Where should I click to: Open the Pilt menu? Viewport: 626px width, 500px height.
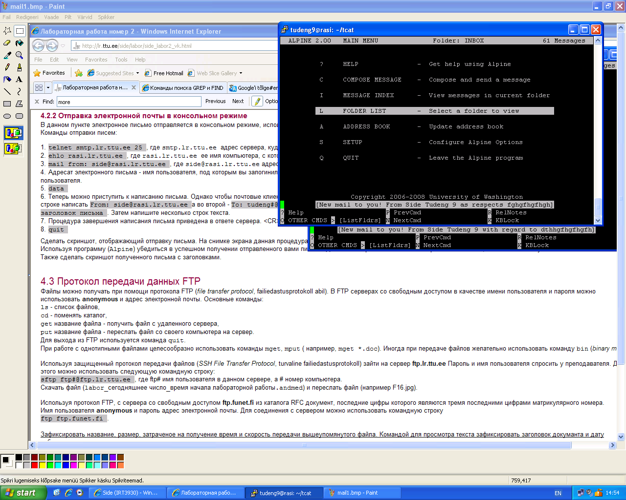coord(68,17)
